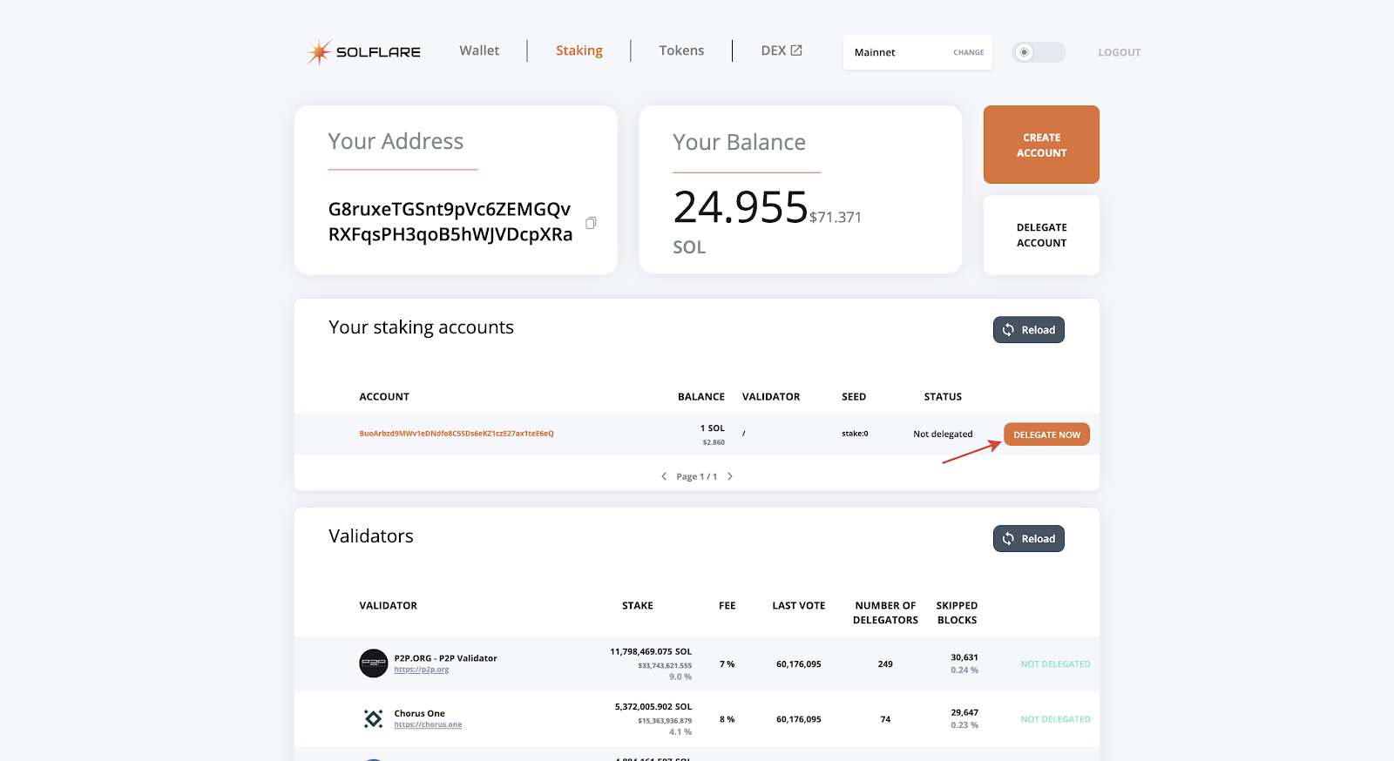
Task: Select the wallet address text G8ruxeTGSnt9pVc6ZEMGQv
Action: click(450, 209)
